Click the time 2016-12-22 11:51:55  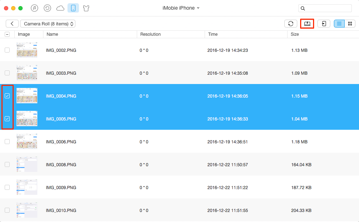(x=228, y=210)
